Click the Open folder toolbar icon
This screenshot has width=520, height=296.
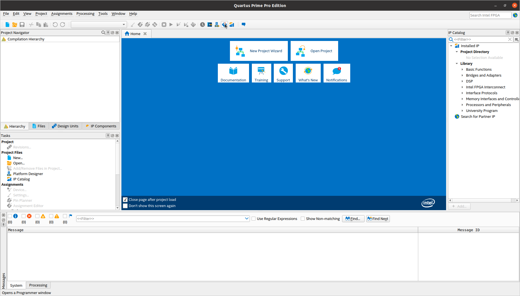15,25
